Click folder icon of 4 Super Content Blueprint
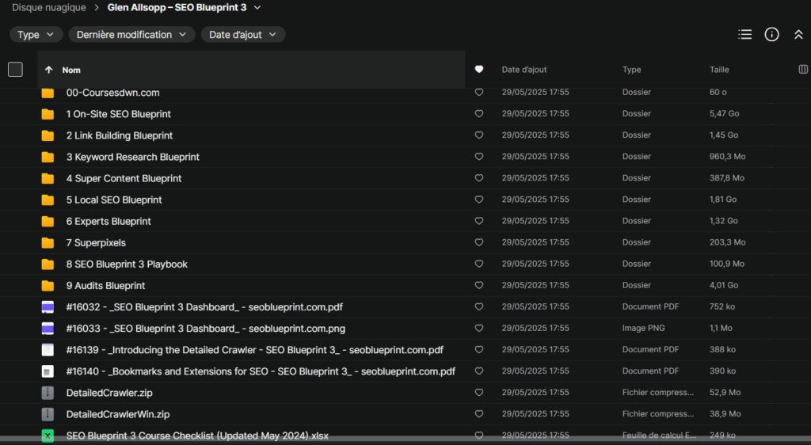This screenshot has width=811, height=445. click(48, 178)
